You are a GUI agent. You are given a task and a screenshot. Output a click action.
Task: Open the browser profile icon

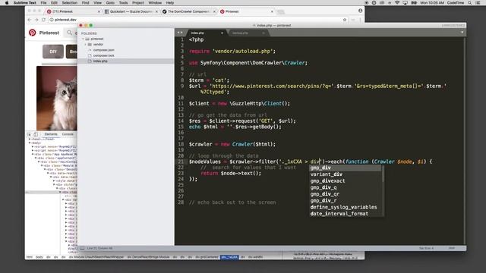tap(360, 11)
